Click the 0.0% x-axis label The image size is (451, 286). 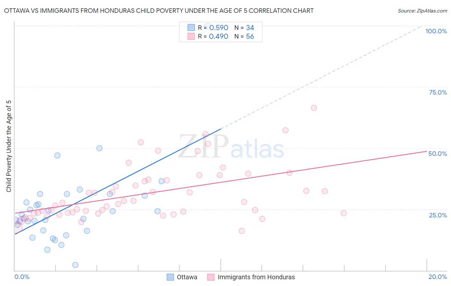22,277
